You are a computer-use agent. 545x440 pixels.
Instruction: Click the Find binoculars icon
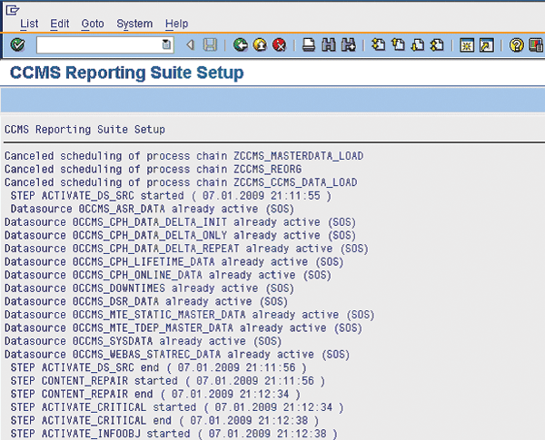point(328,44)
